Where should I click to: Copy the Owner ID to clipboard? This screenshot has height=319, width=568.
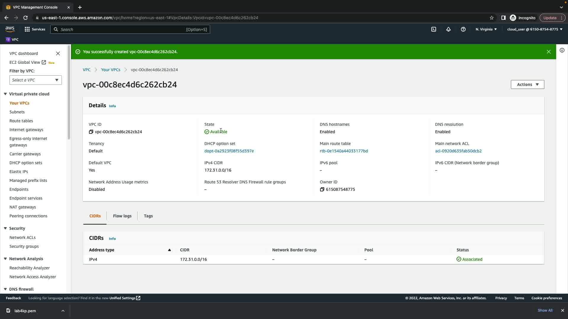tap(322, 189)
